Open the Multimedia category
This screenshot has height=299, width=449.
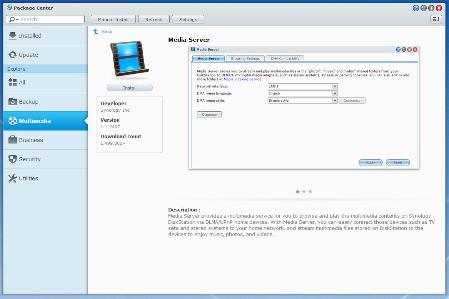pyautogui.click(x=45, y=121)
